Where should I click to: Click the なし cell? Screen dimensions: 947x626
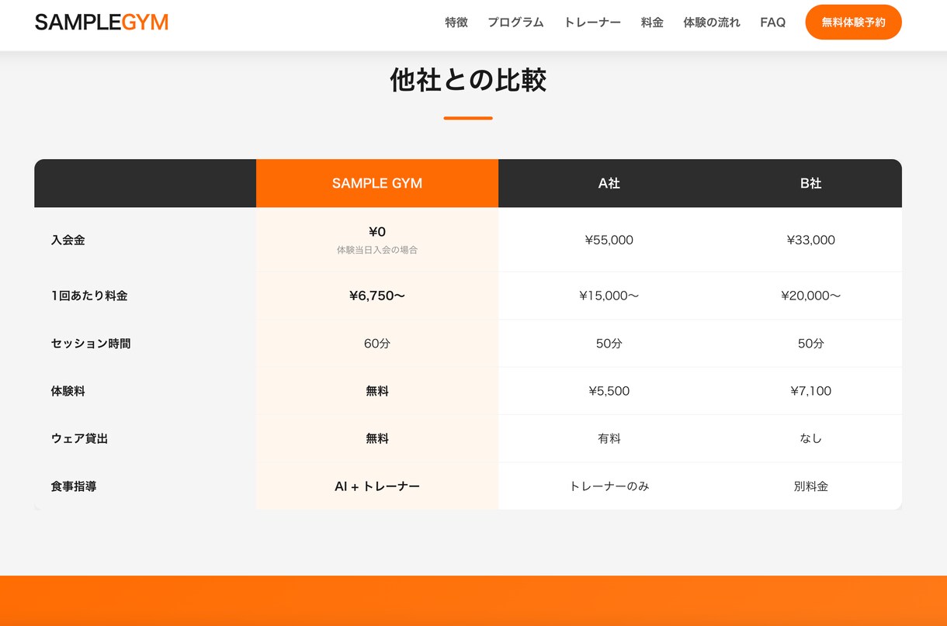coord(811,438)
